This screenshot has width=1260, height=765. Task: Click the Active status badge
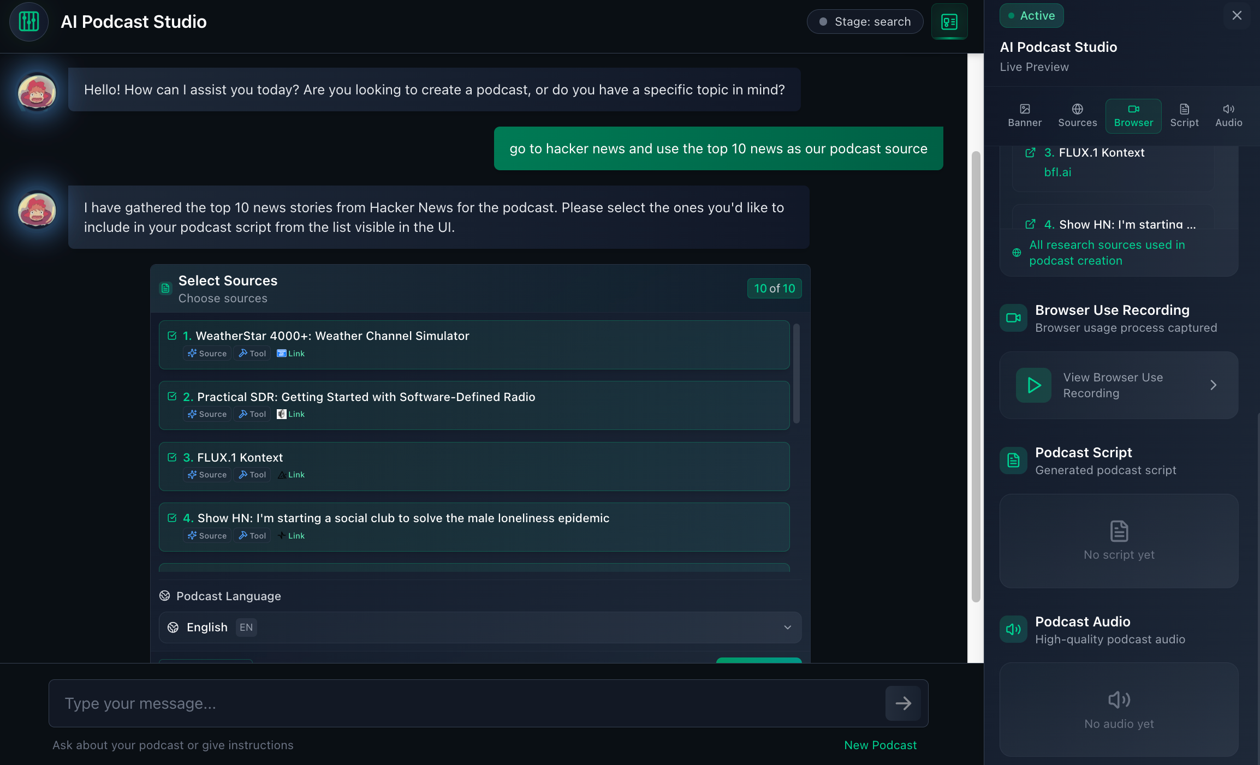(1031, 16)
